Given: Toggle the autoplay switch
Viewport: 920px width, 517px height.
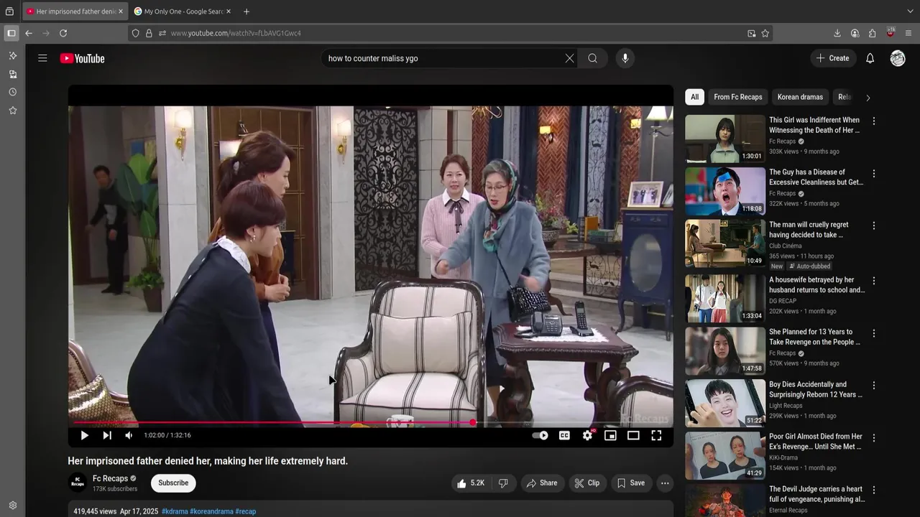Looking at the screenshot, I should coord(540,435).
